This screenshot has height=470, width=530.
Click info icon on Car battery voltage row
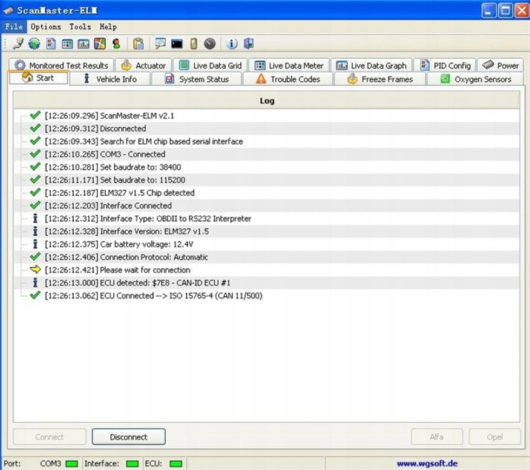click(35, 244)
